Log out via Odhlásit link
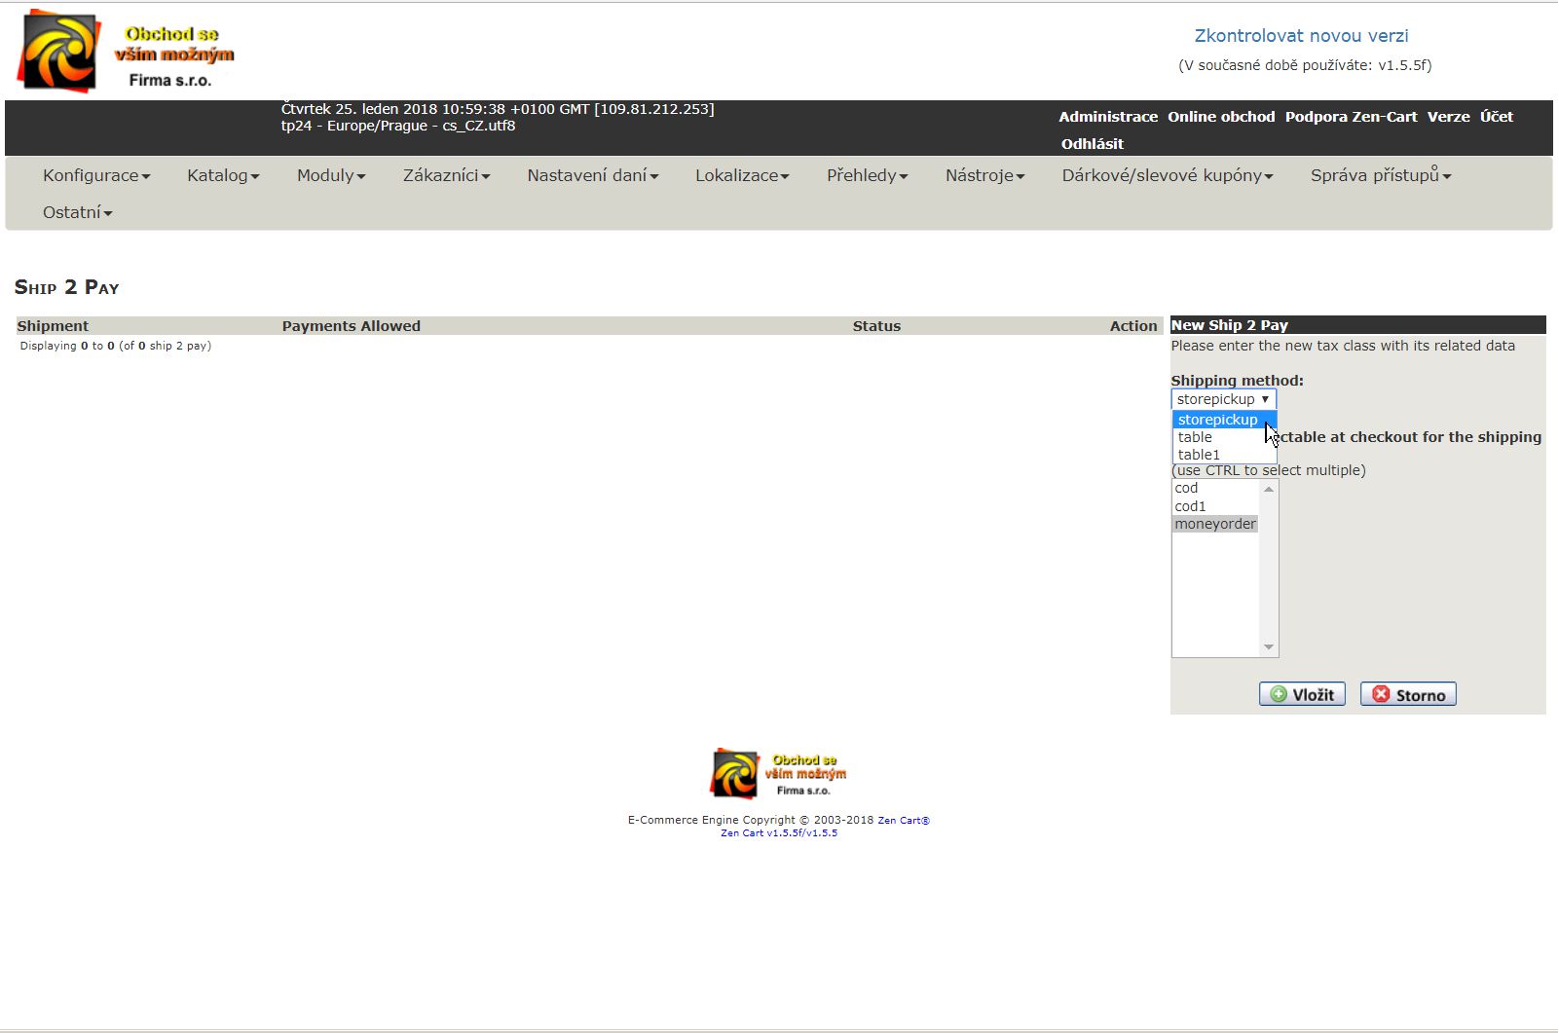The width and height of the screenshot is (1559, 1033). (1092, 144)
